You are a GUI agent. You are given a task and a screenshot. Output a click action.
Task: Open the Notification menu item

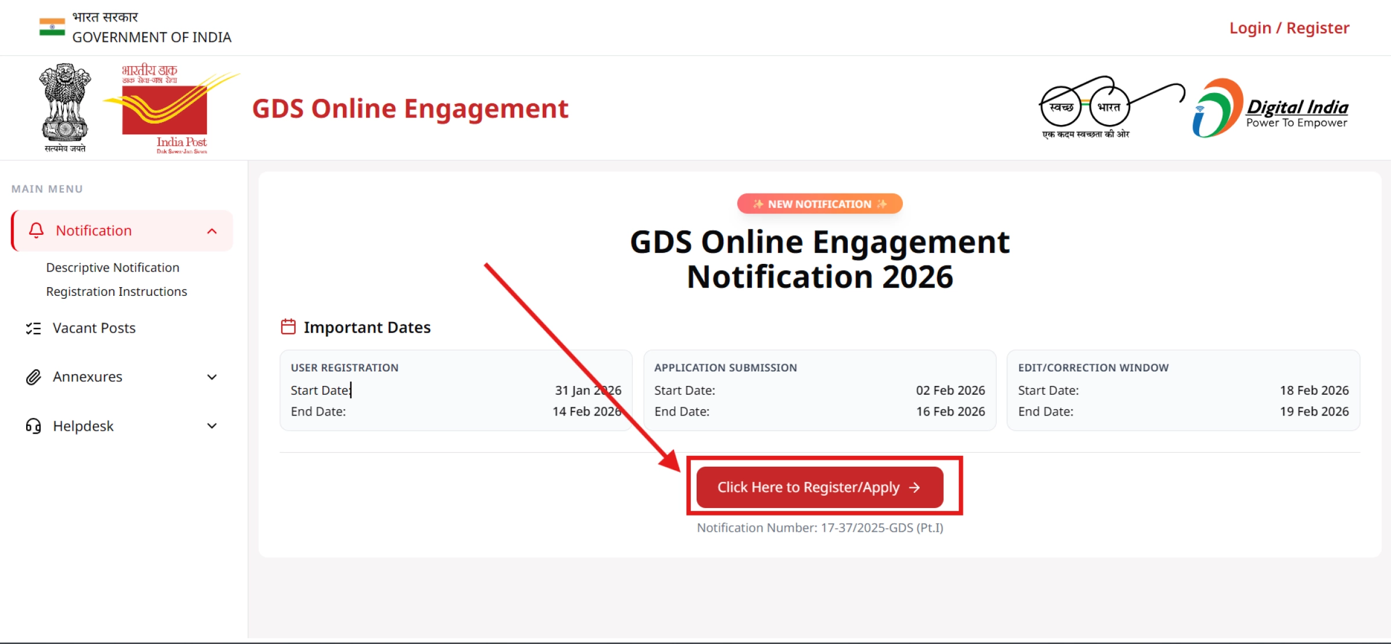pyautogui.click(x=93, y=230)
